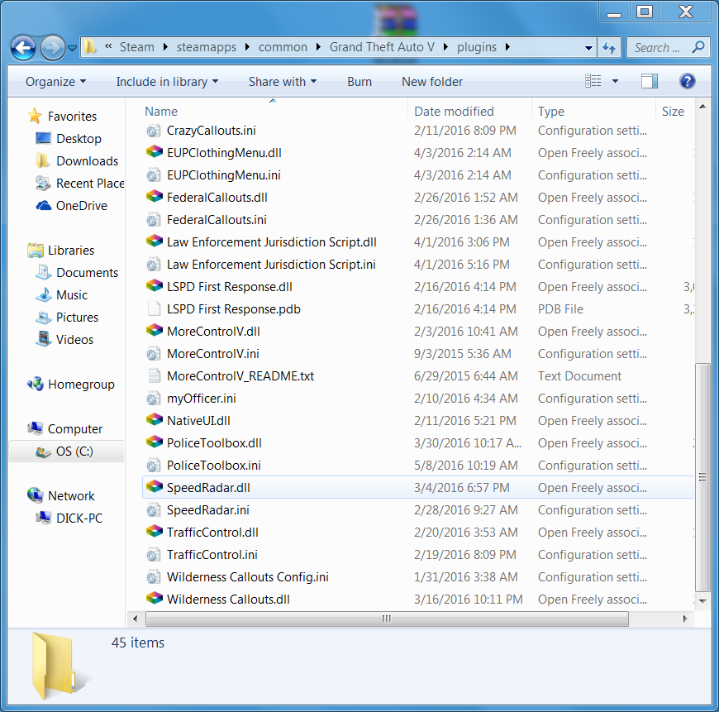Viewport: 719px width, 712px height.
Task: Toggle the preview pane button
Action: point(649,81)
